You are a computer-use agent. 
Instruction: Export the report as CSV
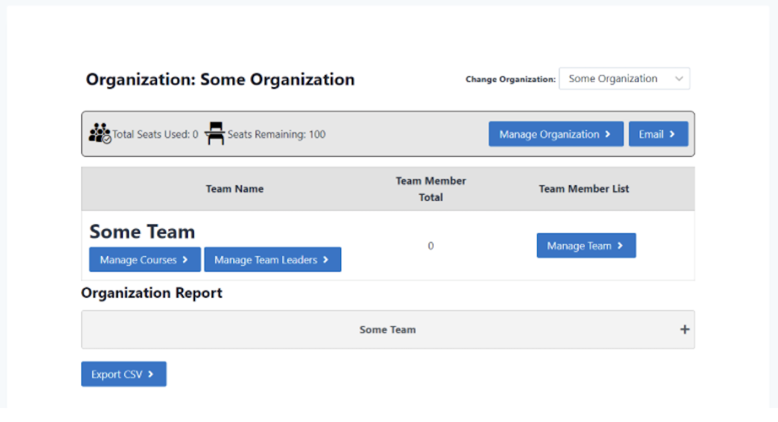(x=123, y=374)
